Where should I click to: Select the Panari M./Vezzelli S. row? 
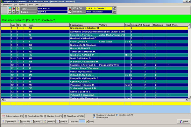pos(95,71)
